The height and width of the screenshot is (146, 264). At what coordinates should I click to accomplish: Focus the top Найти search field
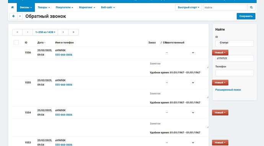click(x=225, y=7)
